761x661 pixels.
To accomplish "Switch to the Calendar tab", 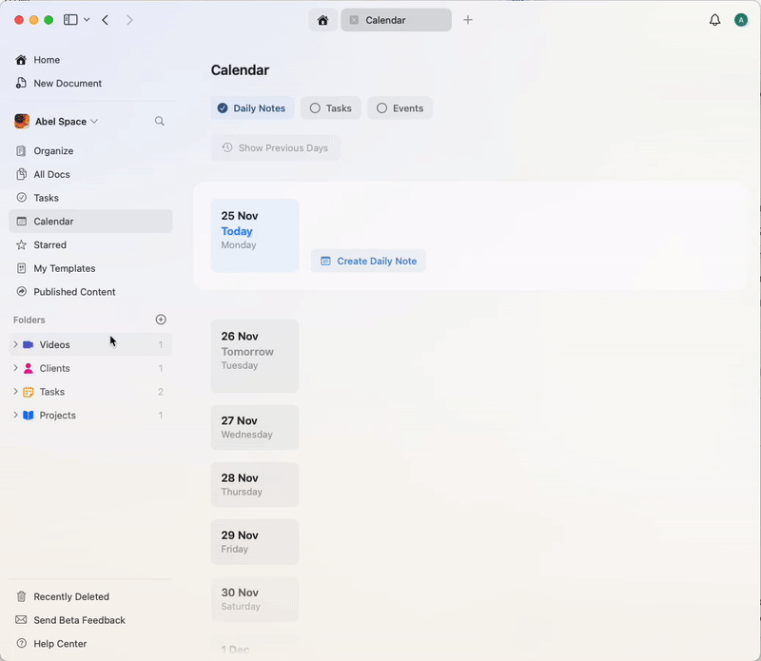I will (x=396, y=19).
